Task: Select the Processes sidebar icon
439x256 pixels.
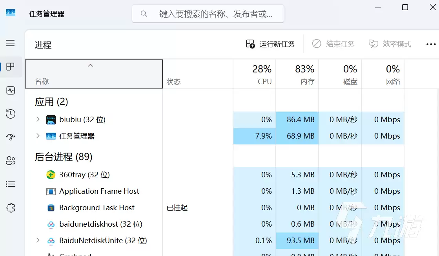Action: click(10, 67)
